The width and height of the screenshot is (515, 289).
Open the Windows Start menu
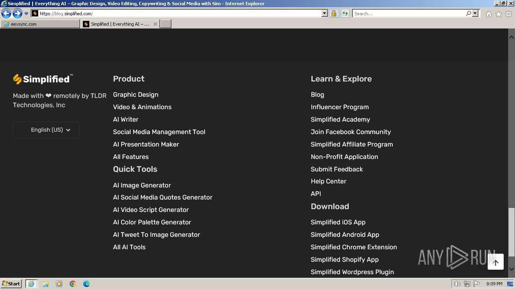pos(11,284)
